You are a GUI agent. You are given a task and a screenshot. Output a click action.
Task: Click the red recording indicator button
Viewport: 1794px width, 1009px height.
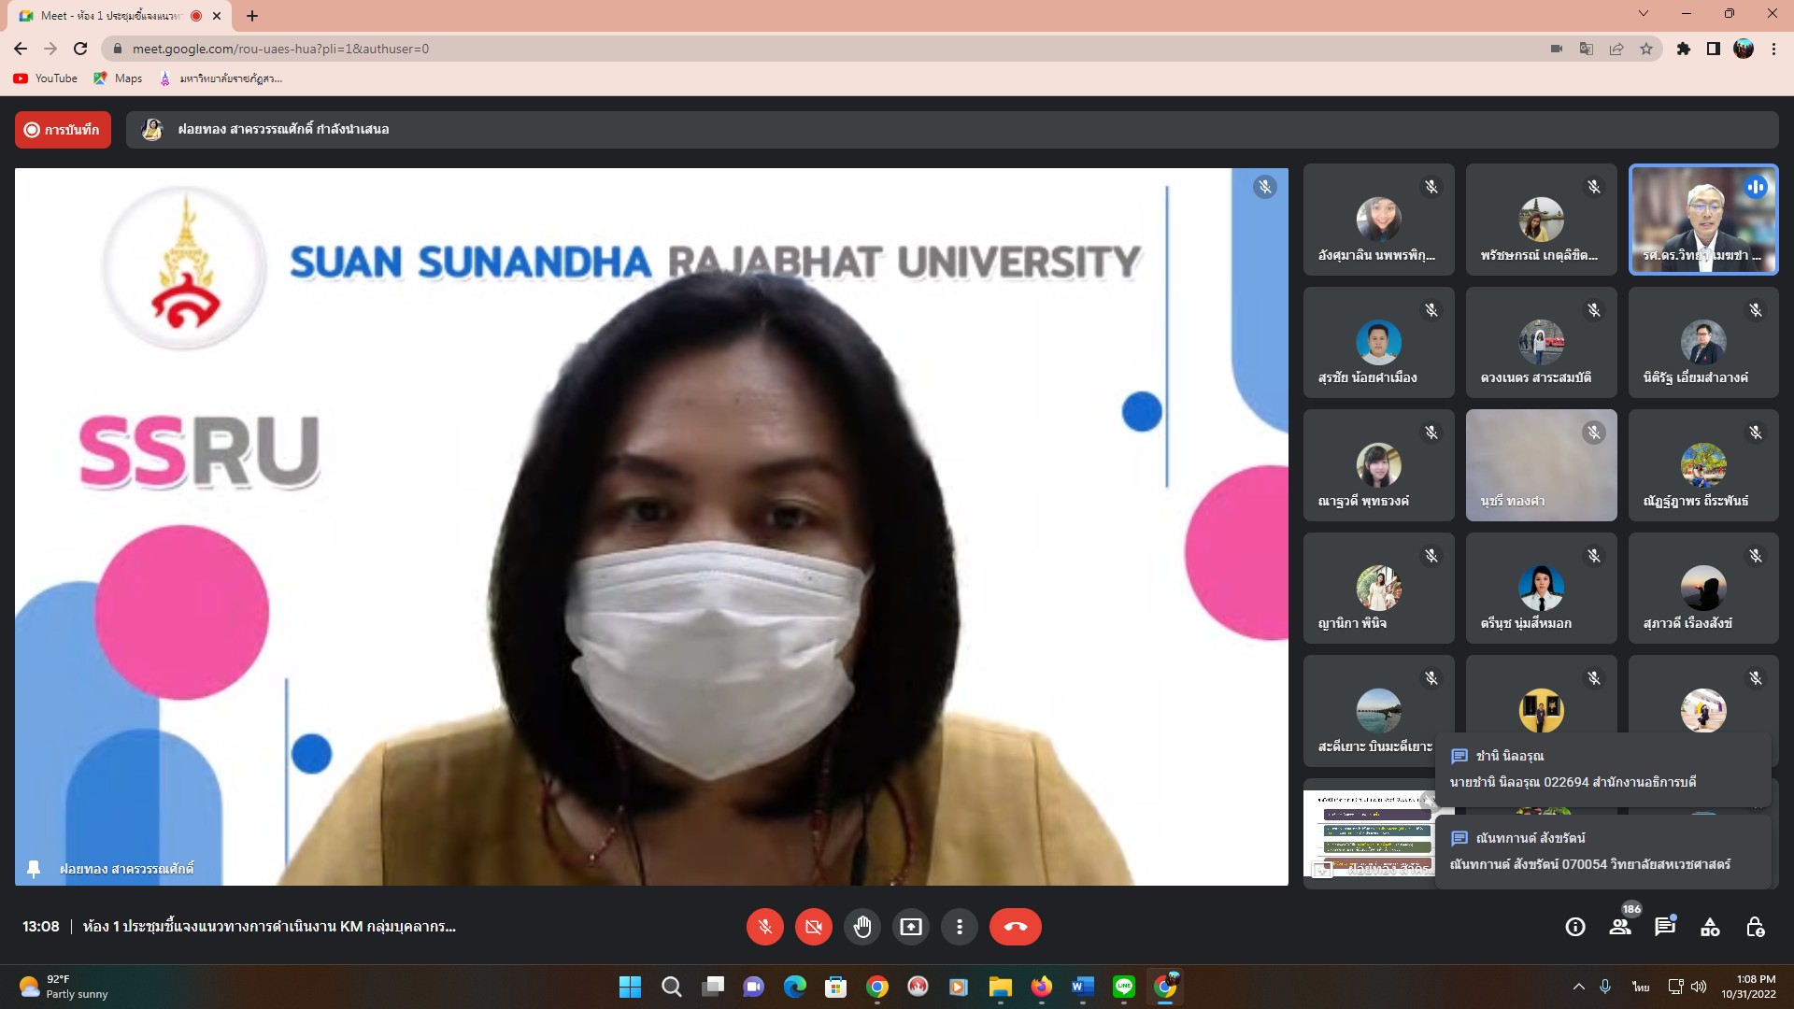(x=63, y=130)
